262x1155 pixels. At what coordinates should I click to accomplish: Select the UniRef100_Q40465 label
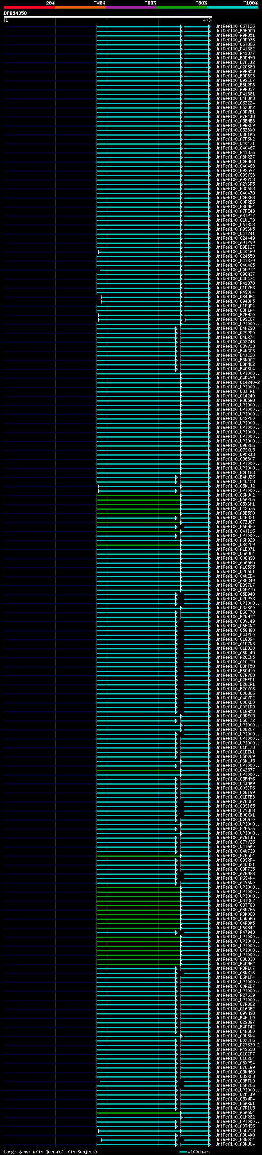[235, 265]
